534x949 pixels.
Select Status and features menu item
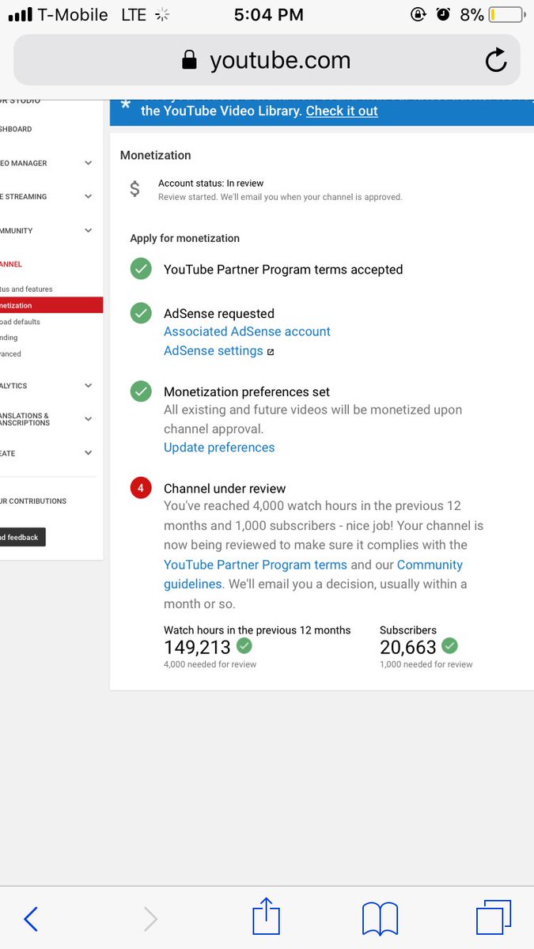26,289
